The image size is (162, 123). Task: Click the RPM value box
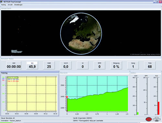point(99,65)
